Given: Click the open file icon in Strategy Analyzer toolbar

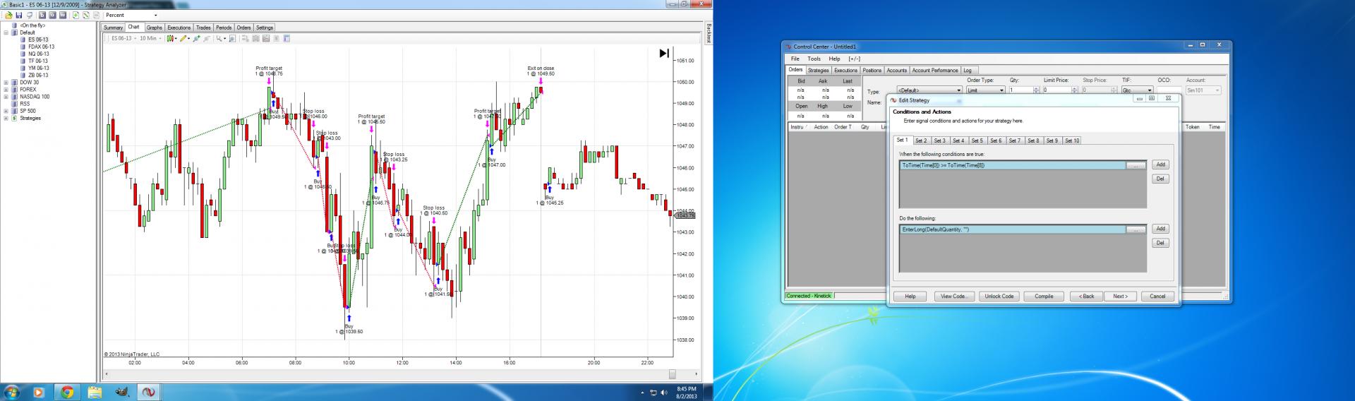Looking at the screenshot, I should click(x=8, y=15).
